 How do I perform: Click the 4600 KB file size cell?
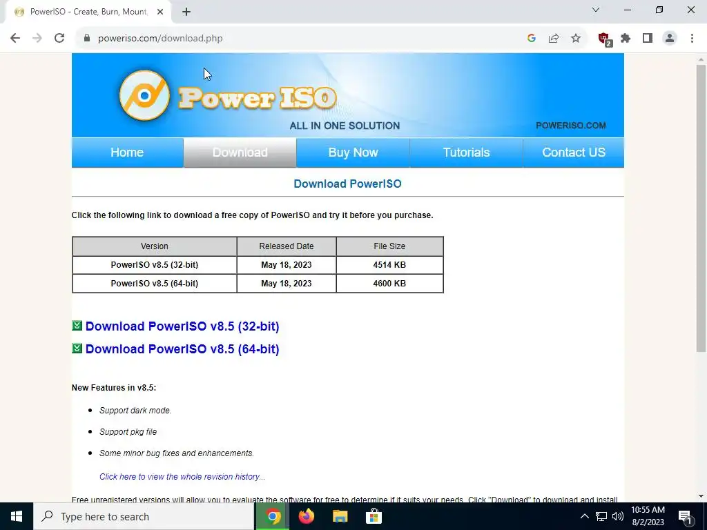389,284
